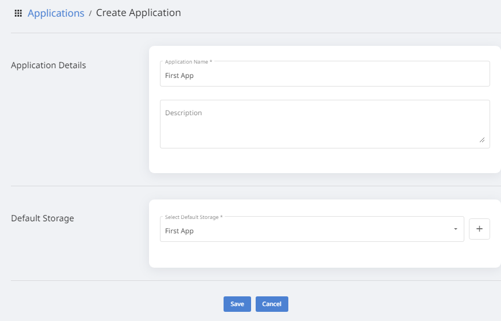Add new storage with plus button
The width and height of the screenshot is (501, 321).
pos(479,229)
